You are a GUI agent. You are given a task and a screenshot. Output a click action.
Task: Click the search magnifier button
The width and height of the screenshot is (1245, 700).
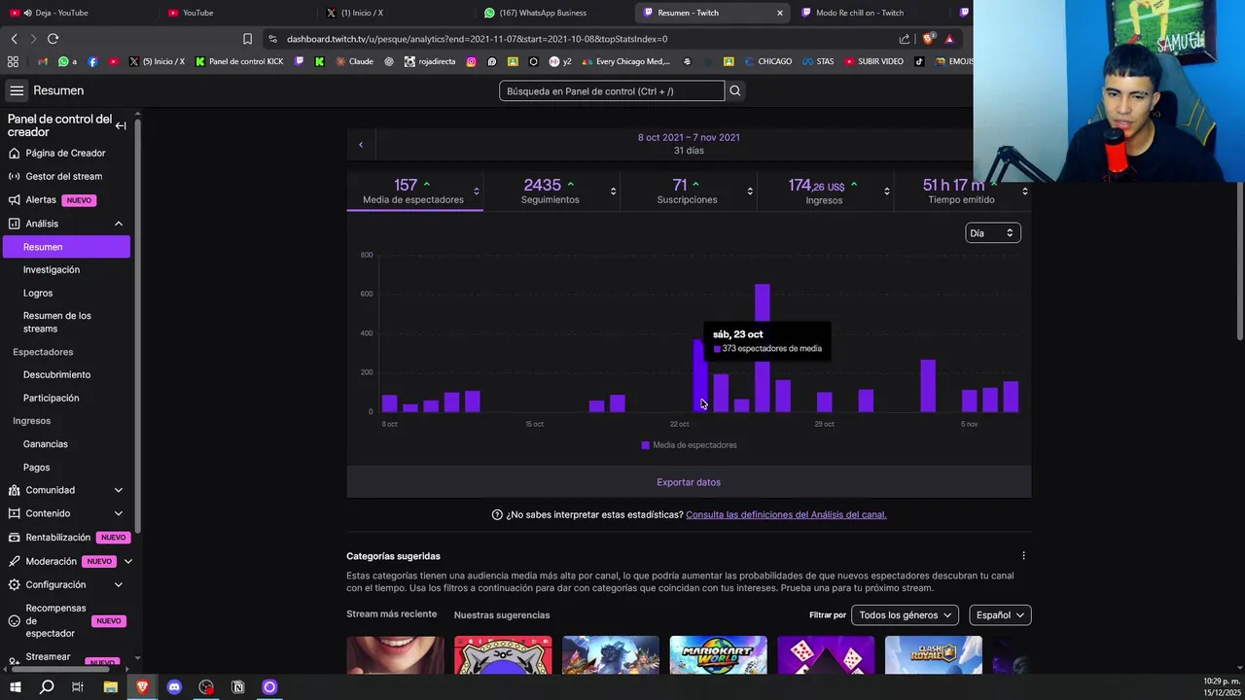(x=735, y=90)
